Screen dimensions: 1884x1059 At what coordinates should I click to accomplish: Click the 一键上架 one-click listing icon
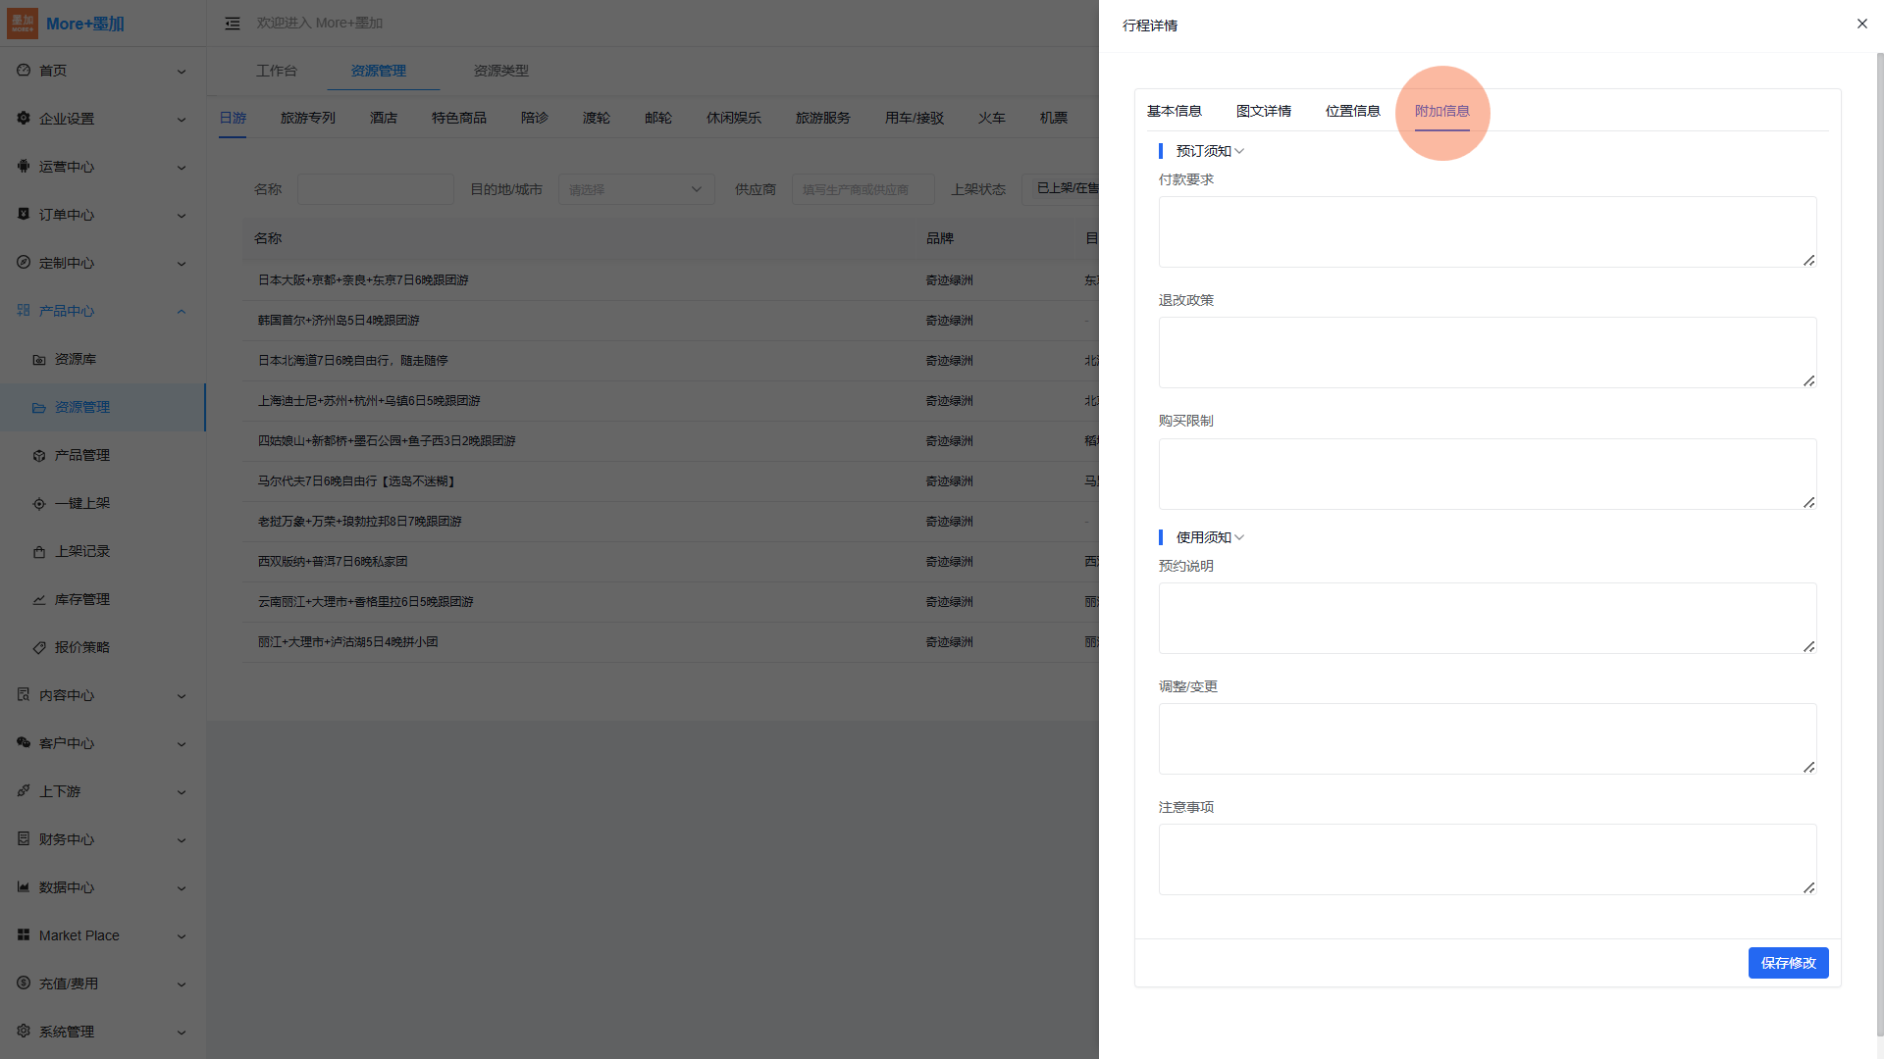pos(39,504)
